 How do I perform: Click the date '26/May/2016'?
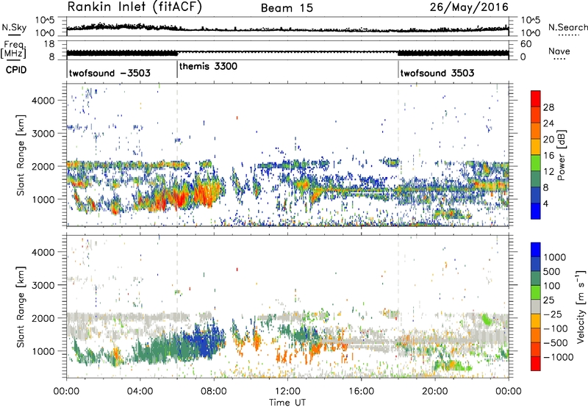pos(469,7)
